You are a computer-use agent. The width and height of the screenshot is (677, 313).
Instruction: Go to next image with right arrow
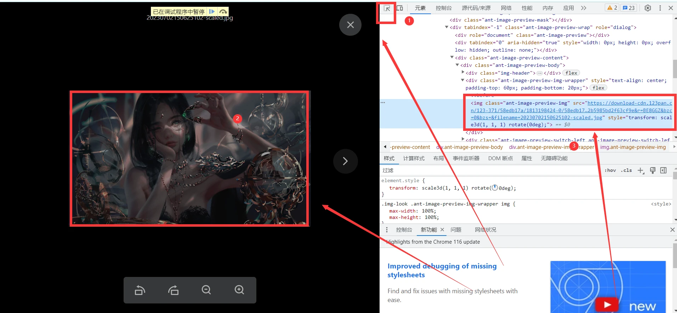[345, 161]
